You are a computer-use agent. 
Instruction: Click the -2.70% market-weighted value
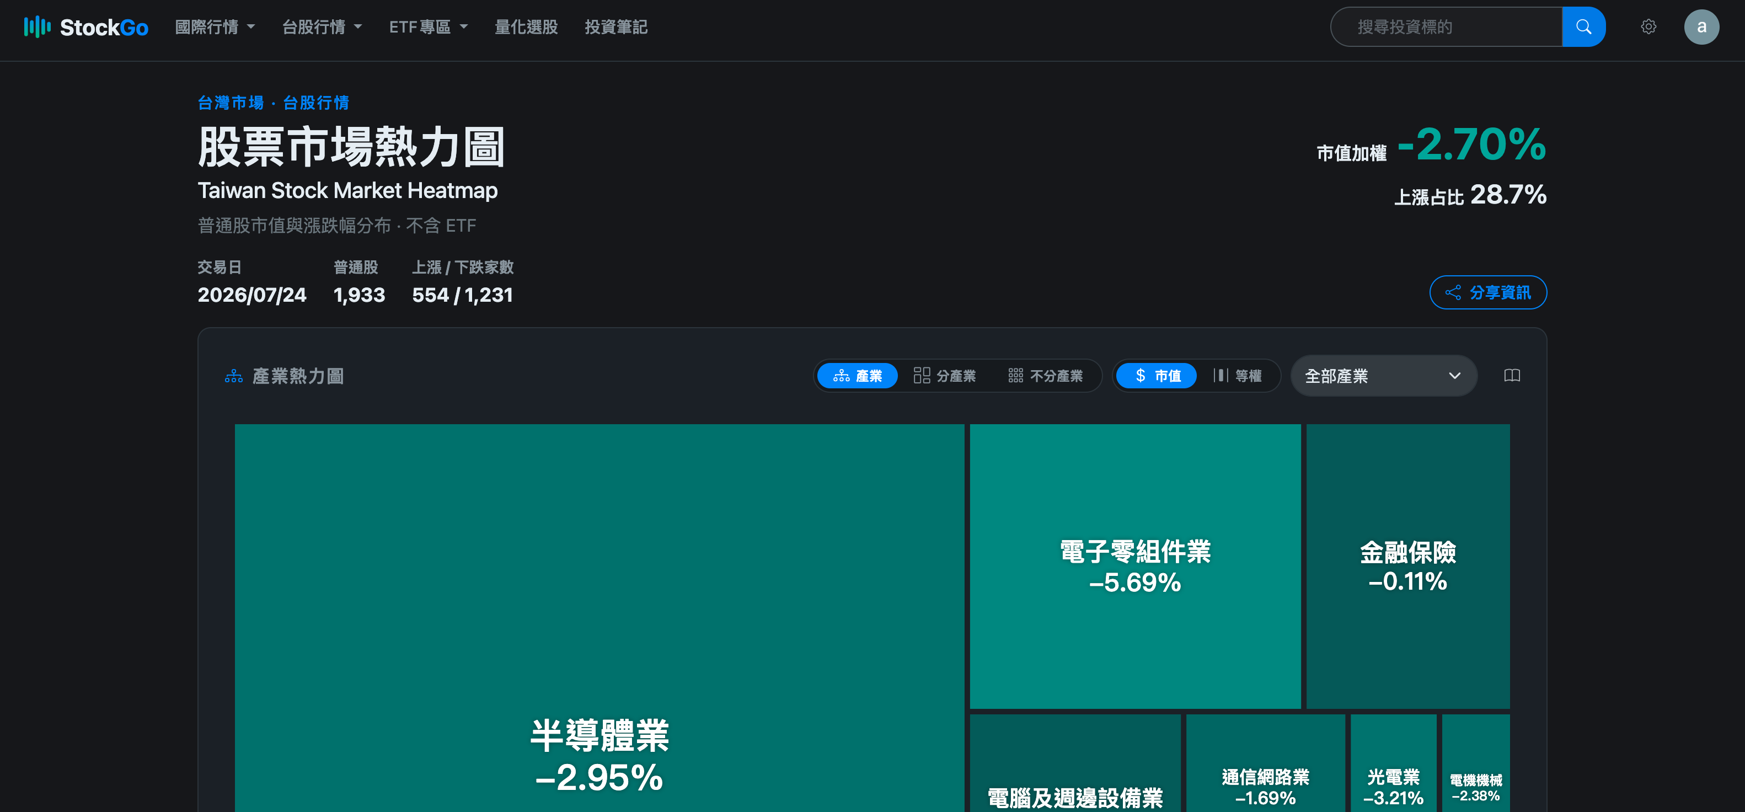pyautogui.click(x=1471, y=145)
